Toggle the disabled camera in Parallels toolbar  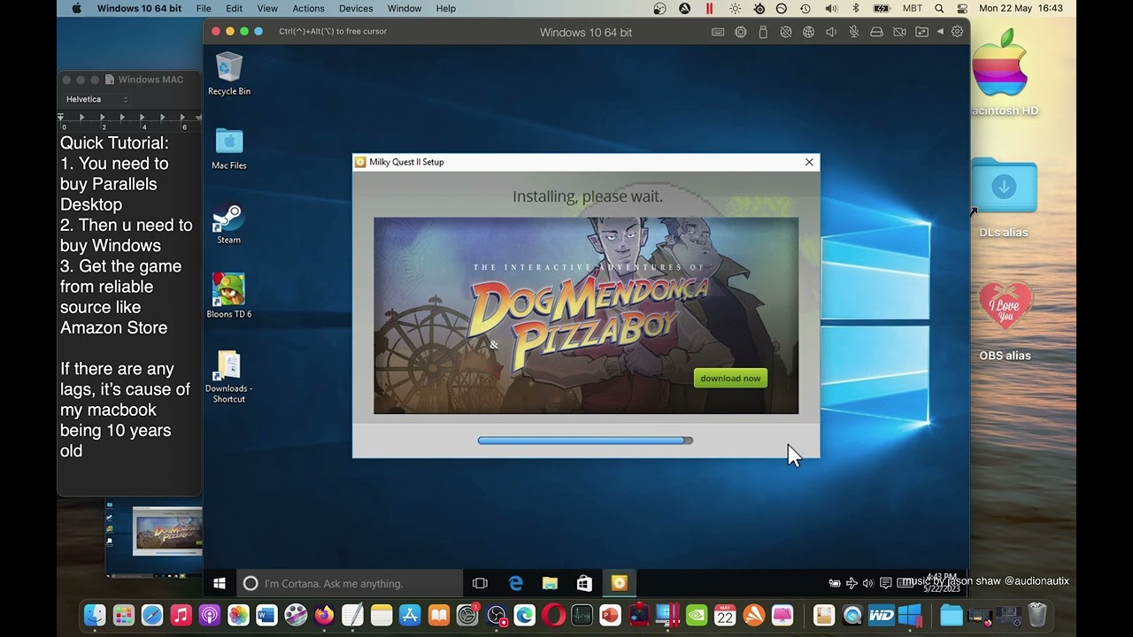899,32
